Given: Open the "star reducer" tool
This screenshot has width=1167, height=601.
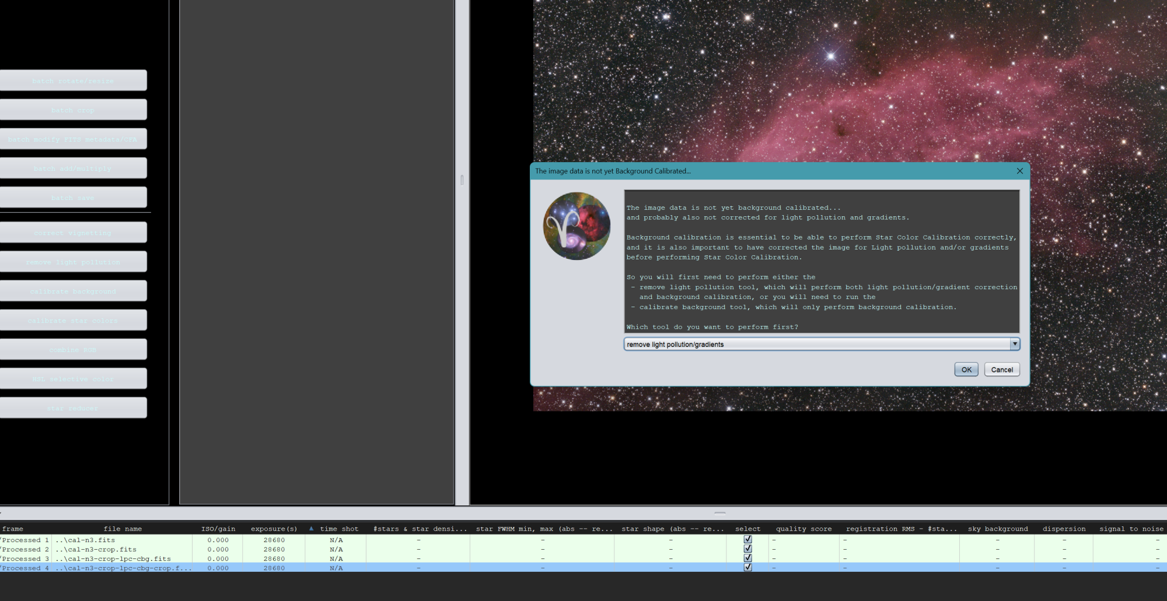Looking at the screenshot, I should pyautogui.click(x=74, y=407).
